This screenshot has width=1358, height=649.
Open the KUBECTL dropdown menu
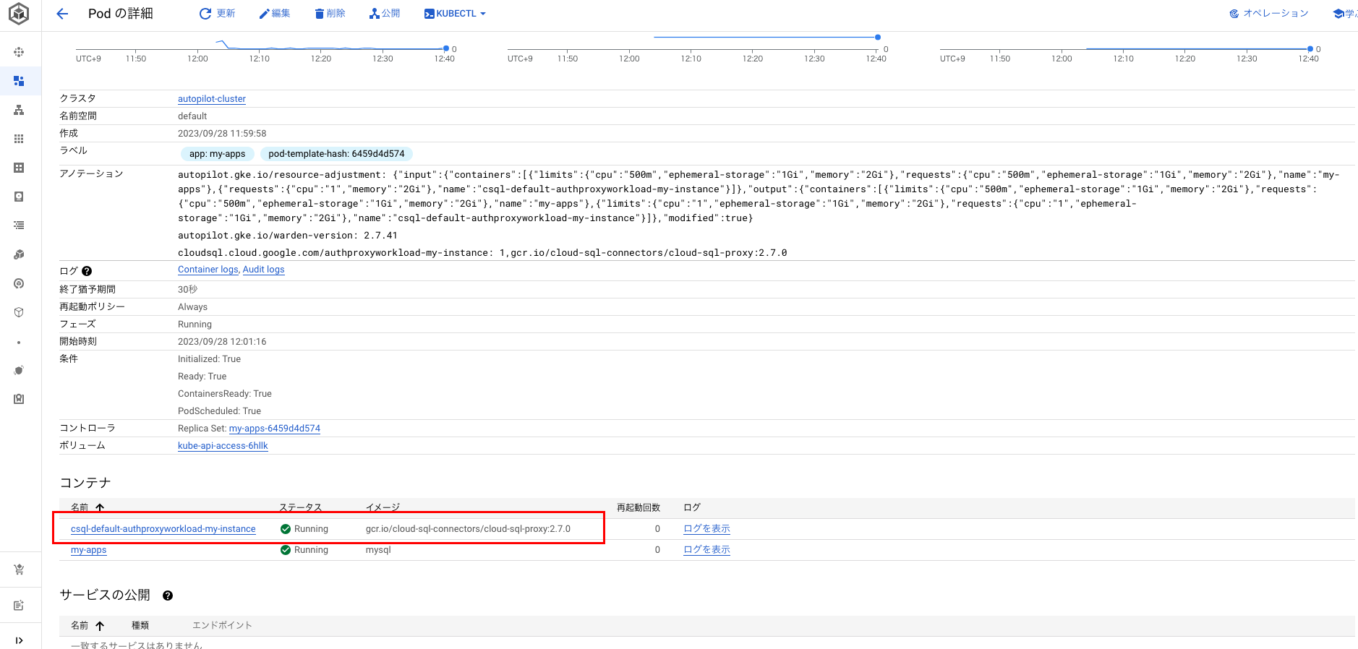[x=455, y=14]
